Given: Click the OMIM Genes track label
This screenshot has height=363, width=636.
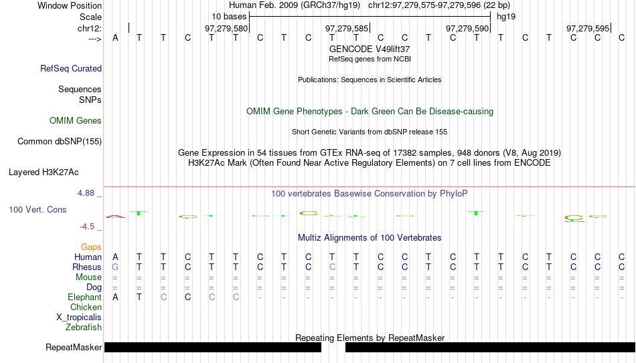Looking at the screenshot, I should point(76,121).
